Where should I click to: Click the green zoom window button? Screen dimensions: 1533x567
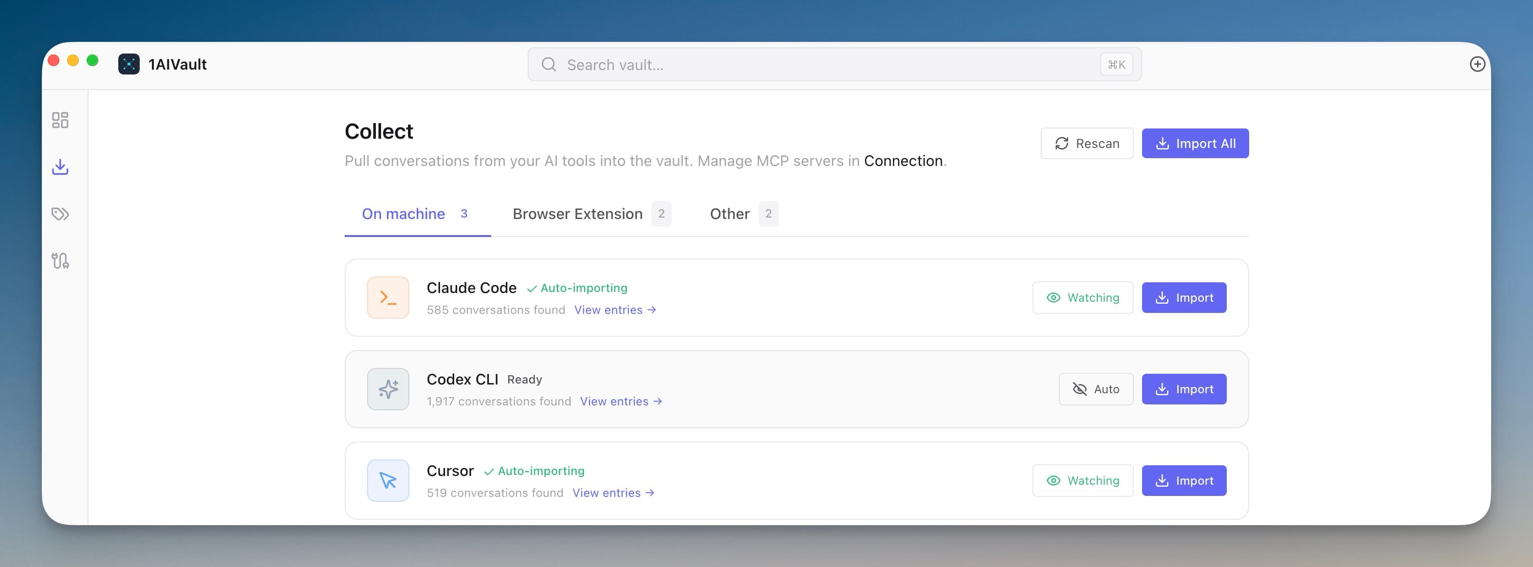pyautogui.click(x=92, y=61)
